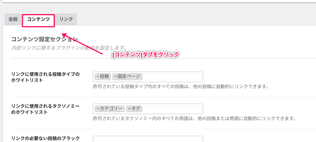Viewport: 316px width, 142px height.
Task: Open the post type whitelist selection box
Action: tap(173, 77)
